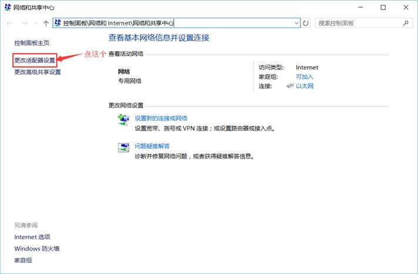Close the 网络和共享中心 window
Image resolution: width=418 pixels, height=274 pixels.
coord(406,8)
